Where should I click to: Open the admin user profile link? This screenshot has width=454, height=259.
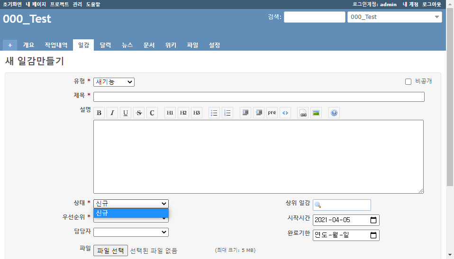[x=388, y=4]
